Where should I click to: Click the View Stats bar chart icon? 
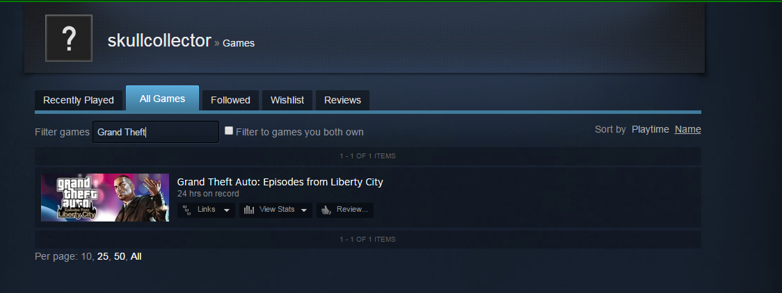249,210
